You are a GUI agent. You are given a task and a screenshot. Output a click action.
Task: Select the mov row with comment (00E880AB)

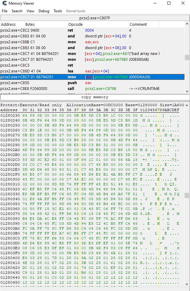click(92, 59)
